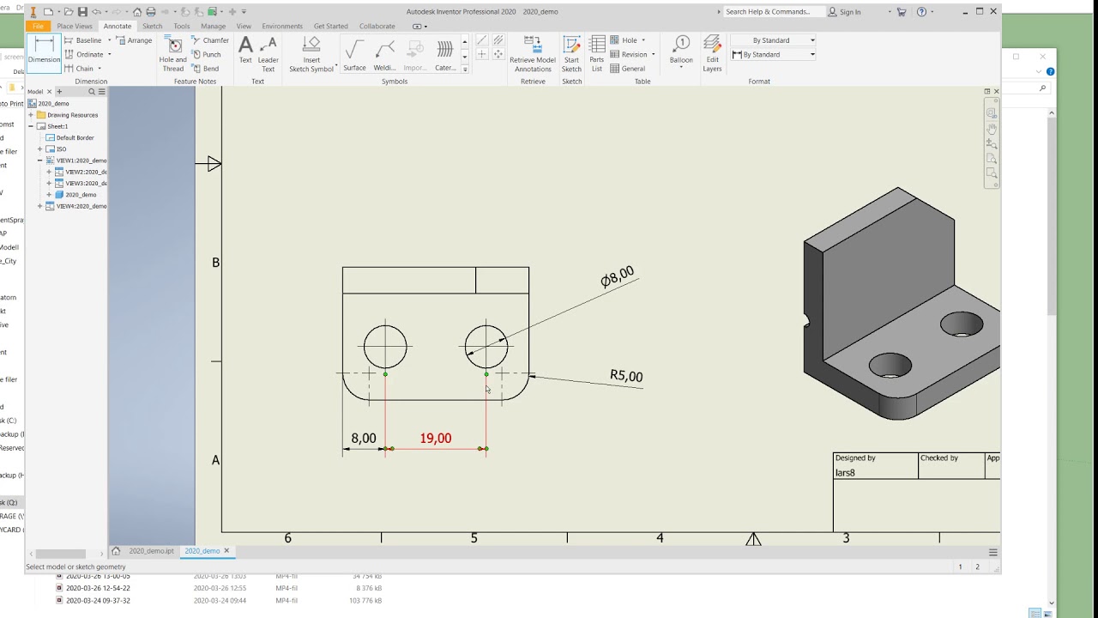
Task: Open the Manage ribbon tab
Action: tap(213, 26)
